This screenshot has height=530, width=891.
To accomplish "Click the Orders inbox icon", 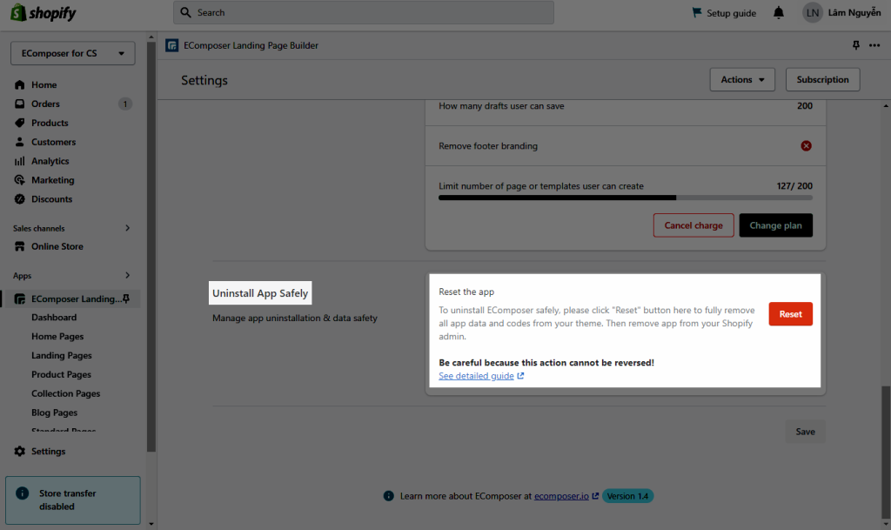I will point(20,104).
